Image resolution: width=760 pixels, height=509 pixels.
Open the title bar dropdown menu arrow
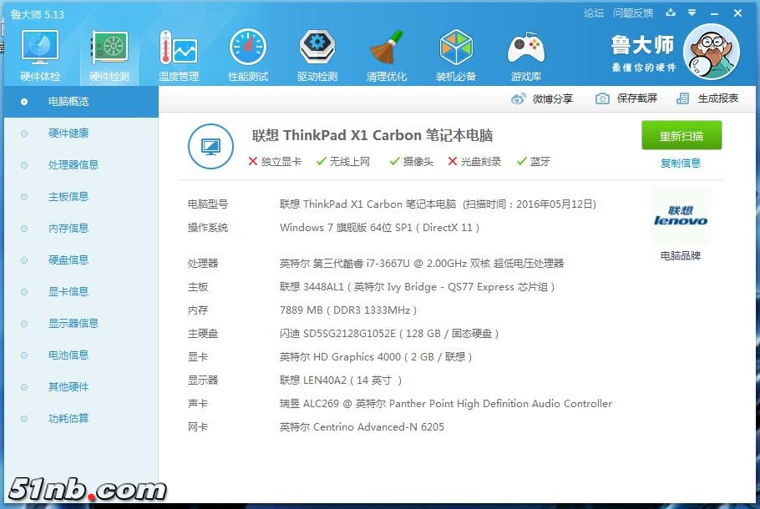(x=692, y=13)
